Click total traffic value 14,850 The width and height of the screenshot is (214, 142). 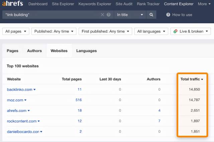pyautogui.click(x=194, y=89)
